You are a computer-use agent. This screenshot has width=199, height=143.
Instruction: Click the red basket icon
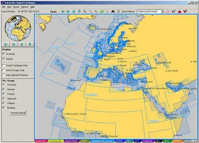pos(179,12)
